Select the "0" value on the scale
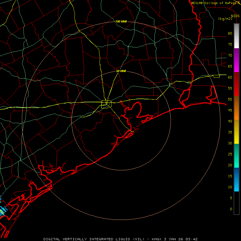 [x=231, y=209]
